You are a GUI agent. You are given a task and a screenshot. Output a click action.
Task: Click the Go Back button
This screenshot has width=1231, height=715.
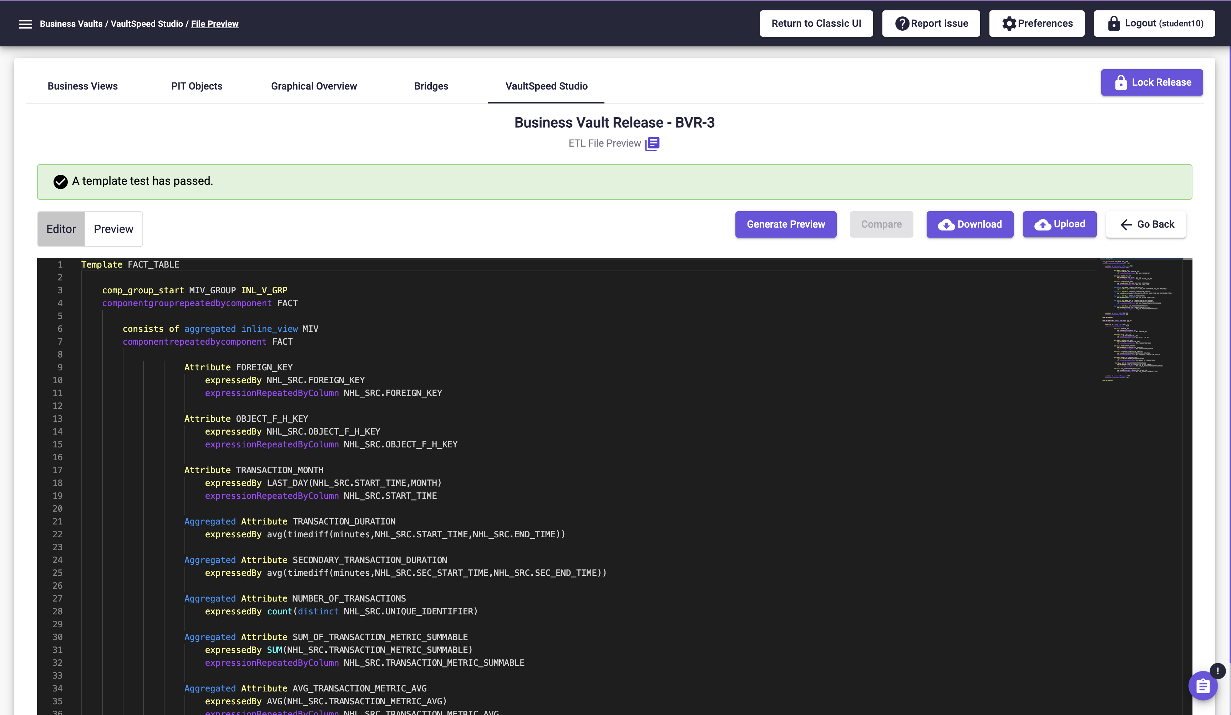point(1145,224)
